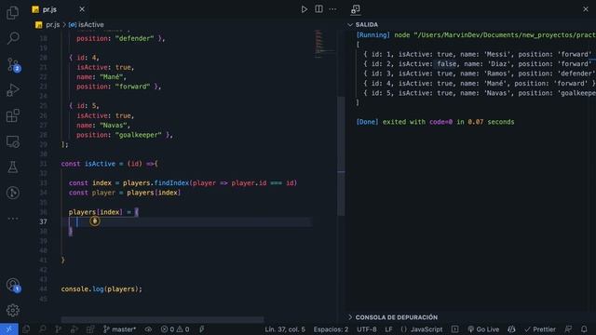Close the side output panel

click(586, 9)
